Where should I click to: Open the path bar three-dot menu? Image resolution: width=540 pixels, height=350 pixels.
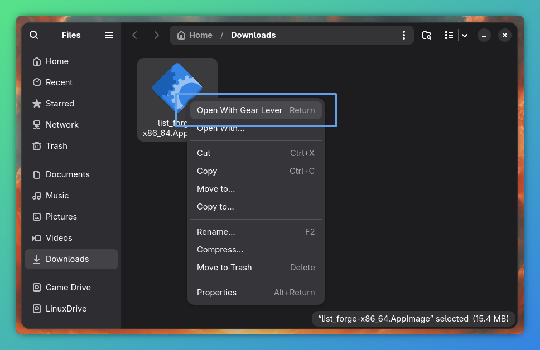(x=404, y=35)
